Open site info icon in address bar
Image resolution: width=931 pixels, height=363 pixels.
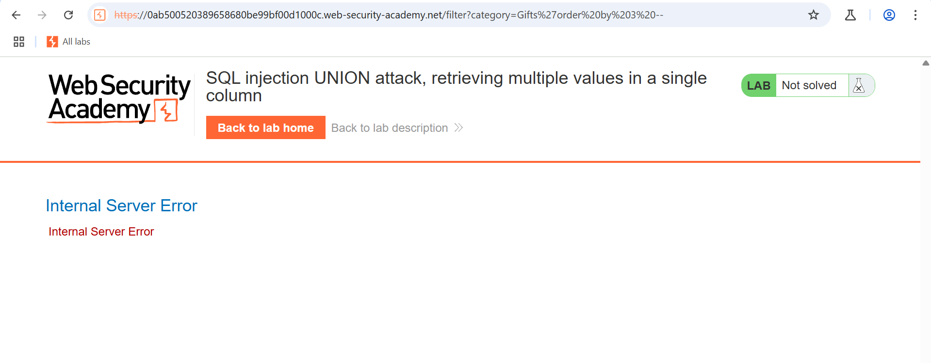pyautogui.click(x=100, y=15)
